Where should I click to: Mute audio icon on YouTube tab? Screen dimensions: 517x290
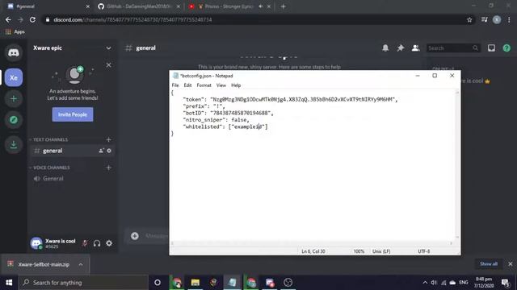(260, 6)
